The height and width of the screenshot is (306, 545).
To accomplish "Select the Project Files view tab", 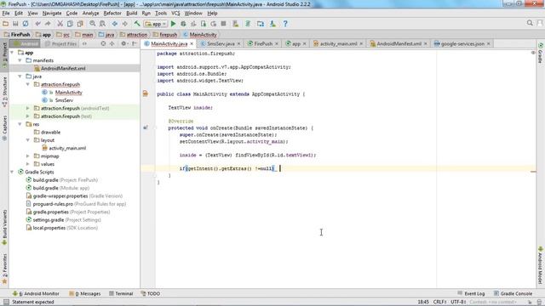I will pyautogui.click(x=60, y=43).
